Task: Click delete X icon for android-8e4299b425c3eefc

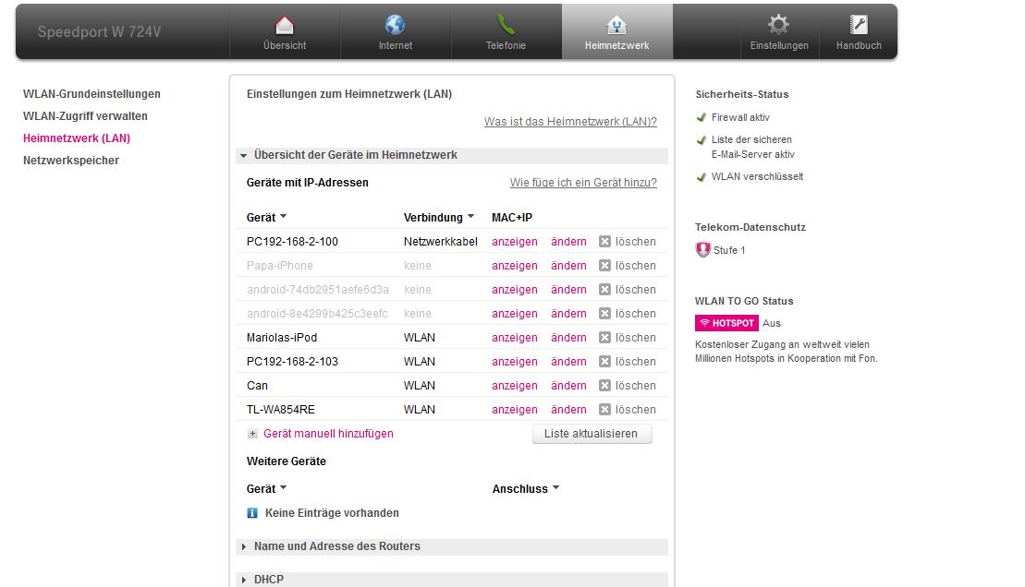Action: click(x=604, y=314)
